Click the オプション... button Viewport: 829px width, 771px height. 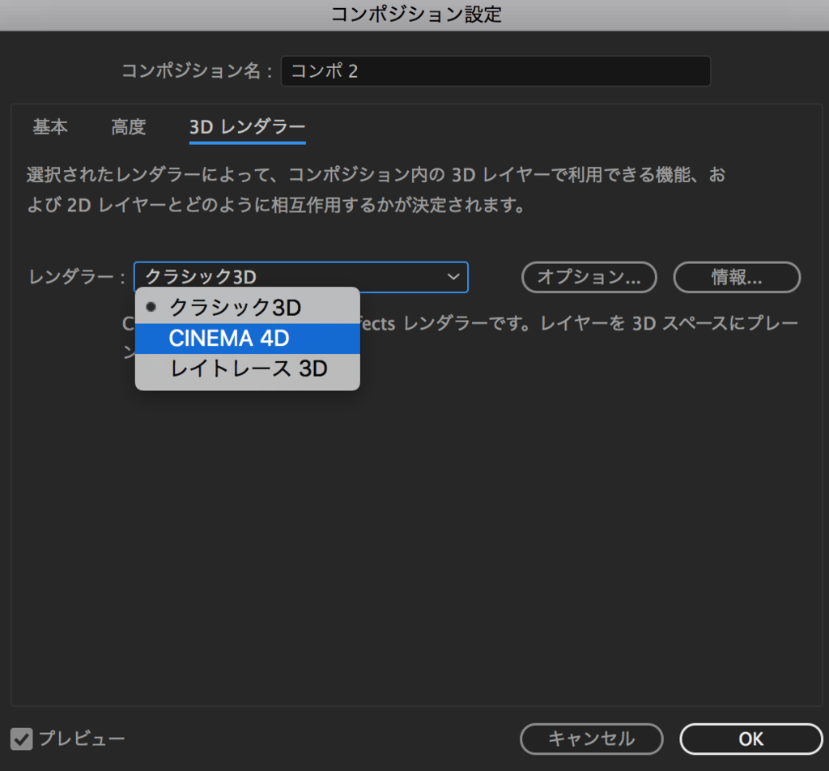(589, 277)
